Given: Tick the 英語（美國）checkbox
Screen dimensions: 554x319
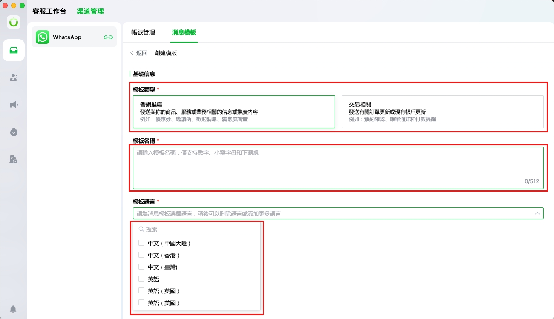Looking at the screenshot, I should coord(141,303).
